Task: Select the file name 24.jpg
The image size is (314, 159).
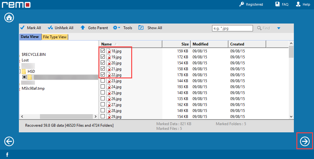Action: coord(116,87)
